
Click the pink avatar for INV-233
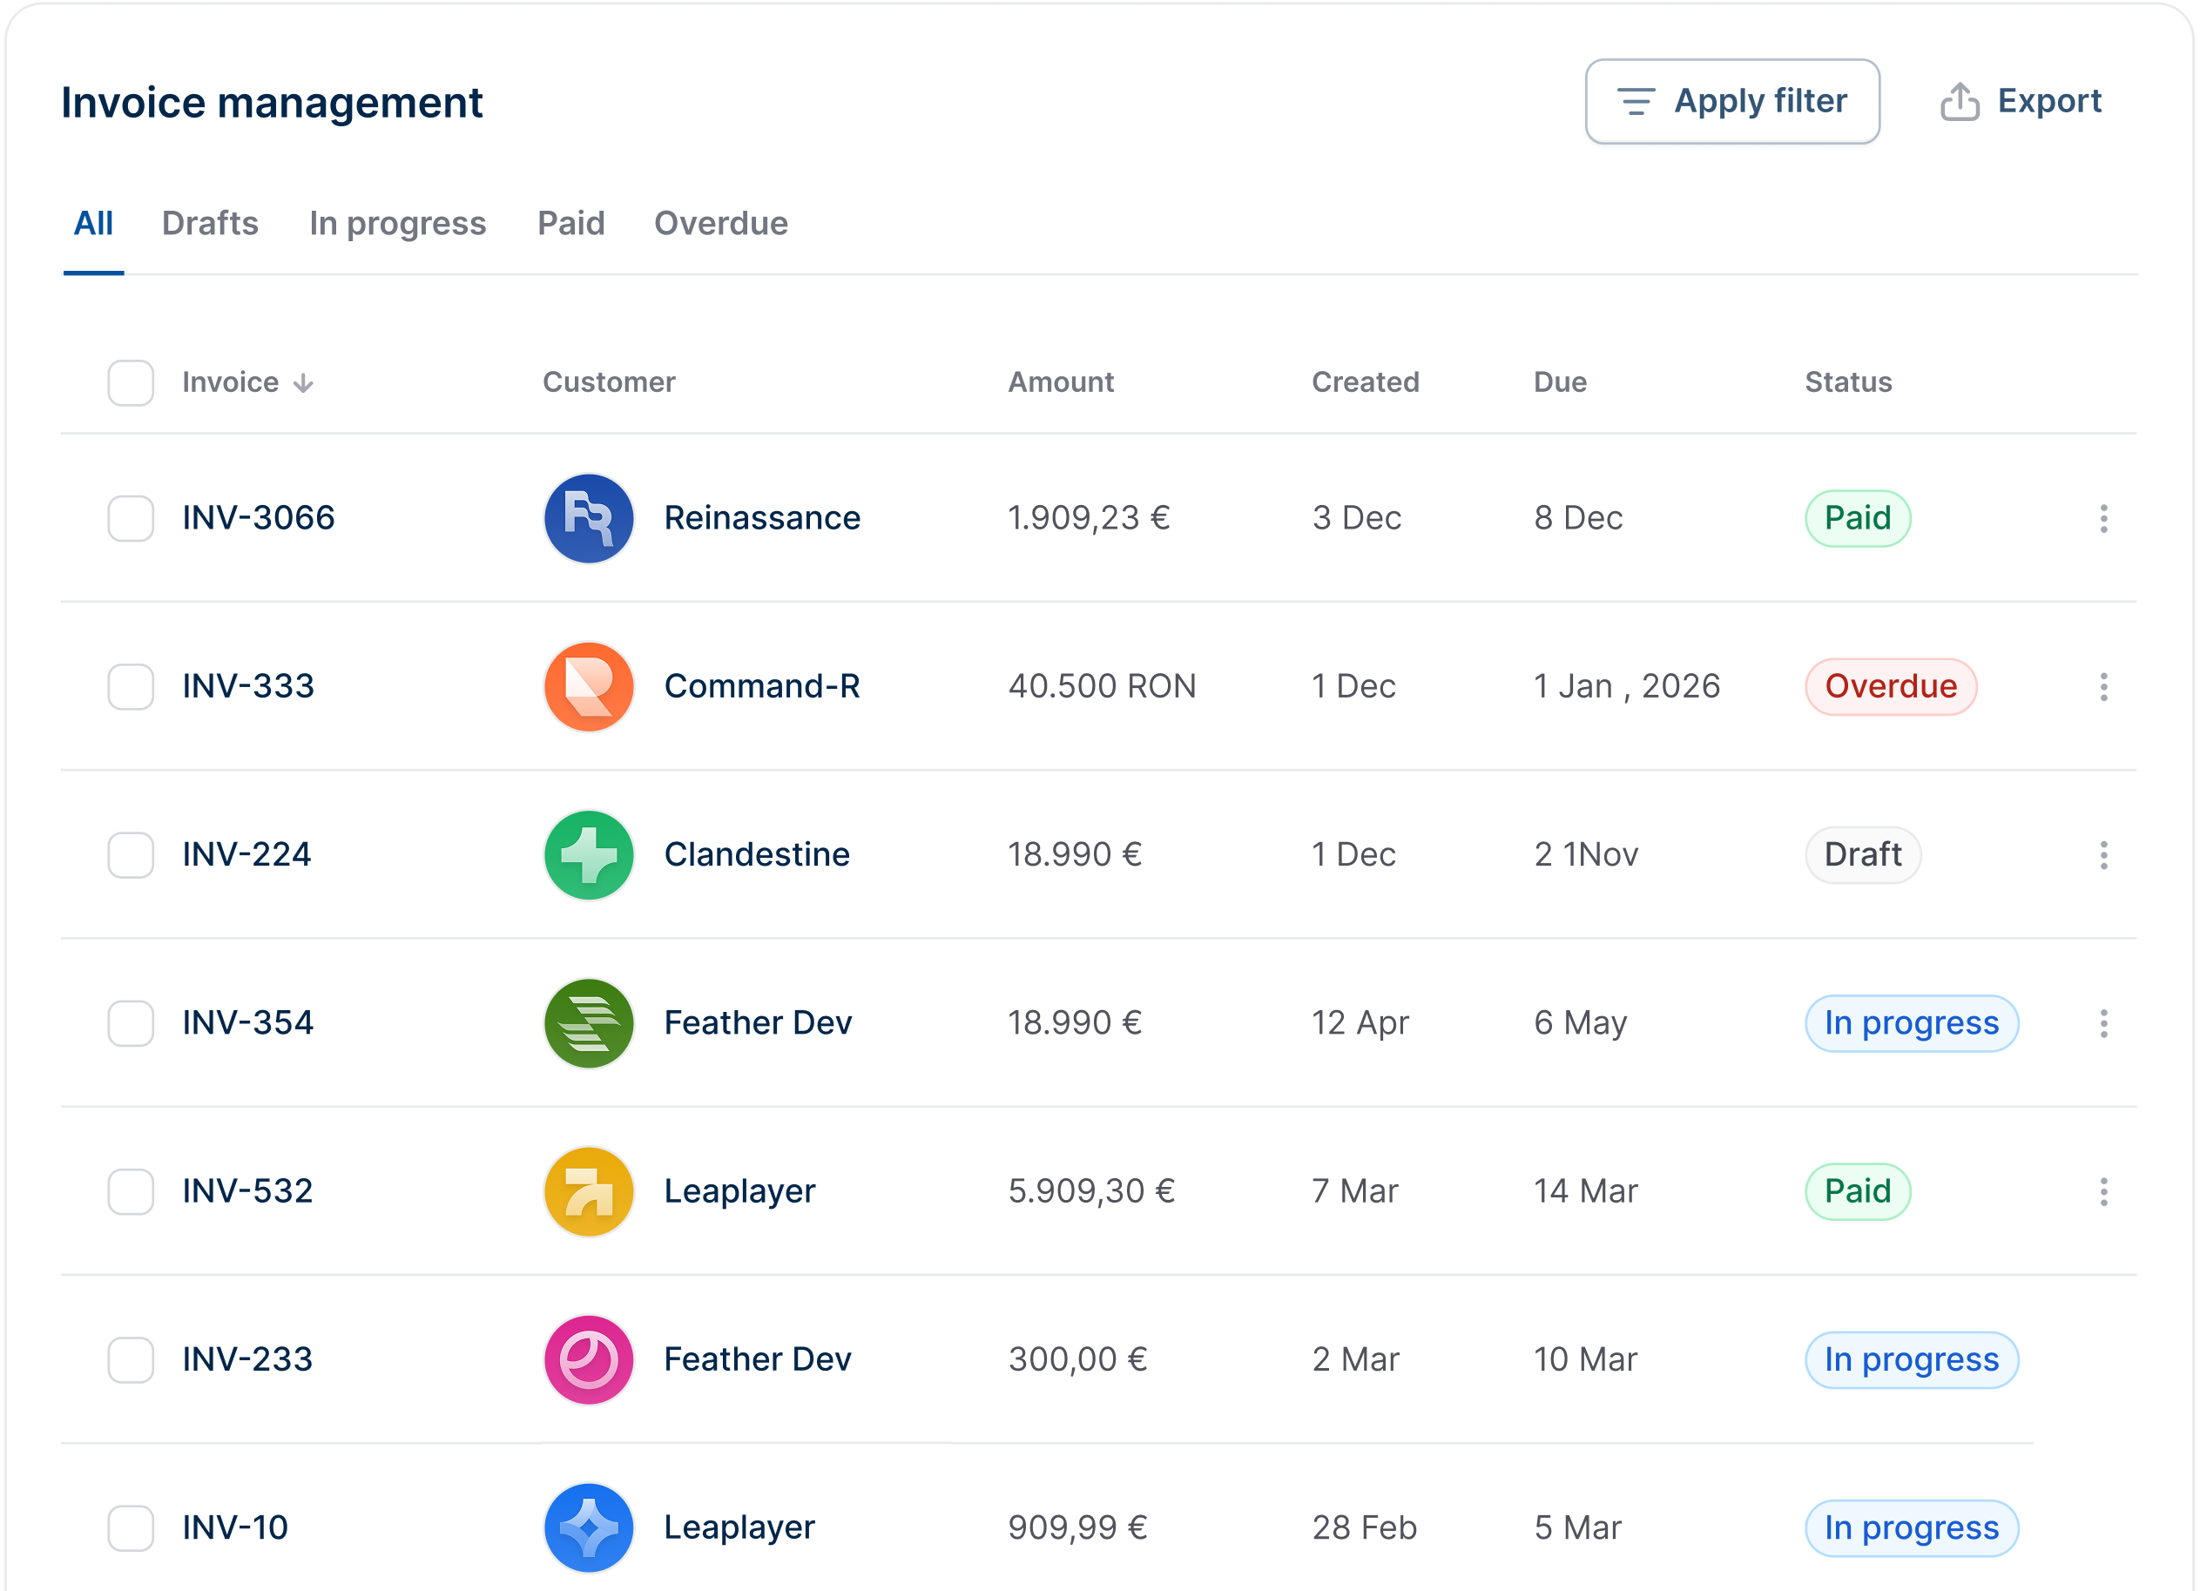pyautogui.click(x=589, y=1359)
